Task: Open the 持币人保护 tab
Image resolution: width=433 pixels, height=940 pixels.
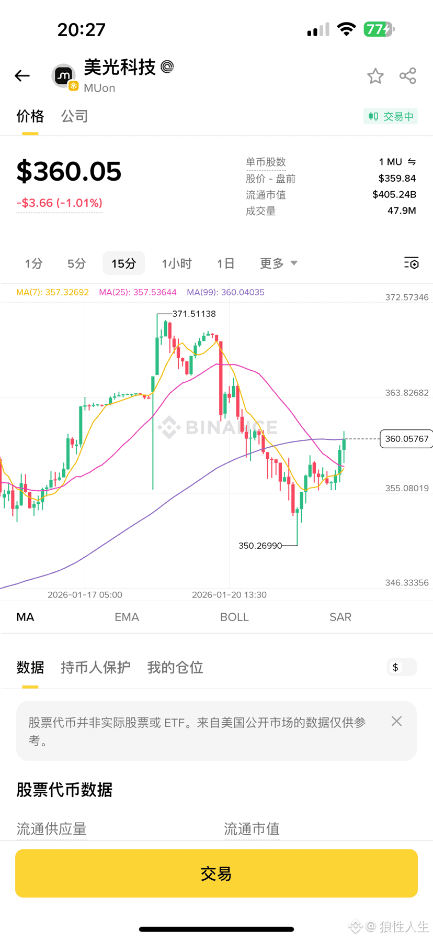Action: click(x=96, y=668)
